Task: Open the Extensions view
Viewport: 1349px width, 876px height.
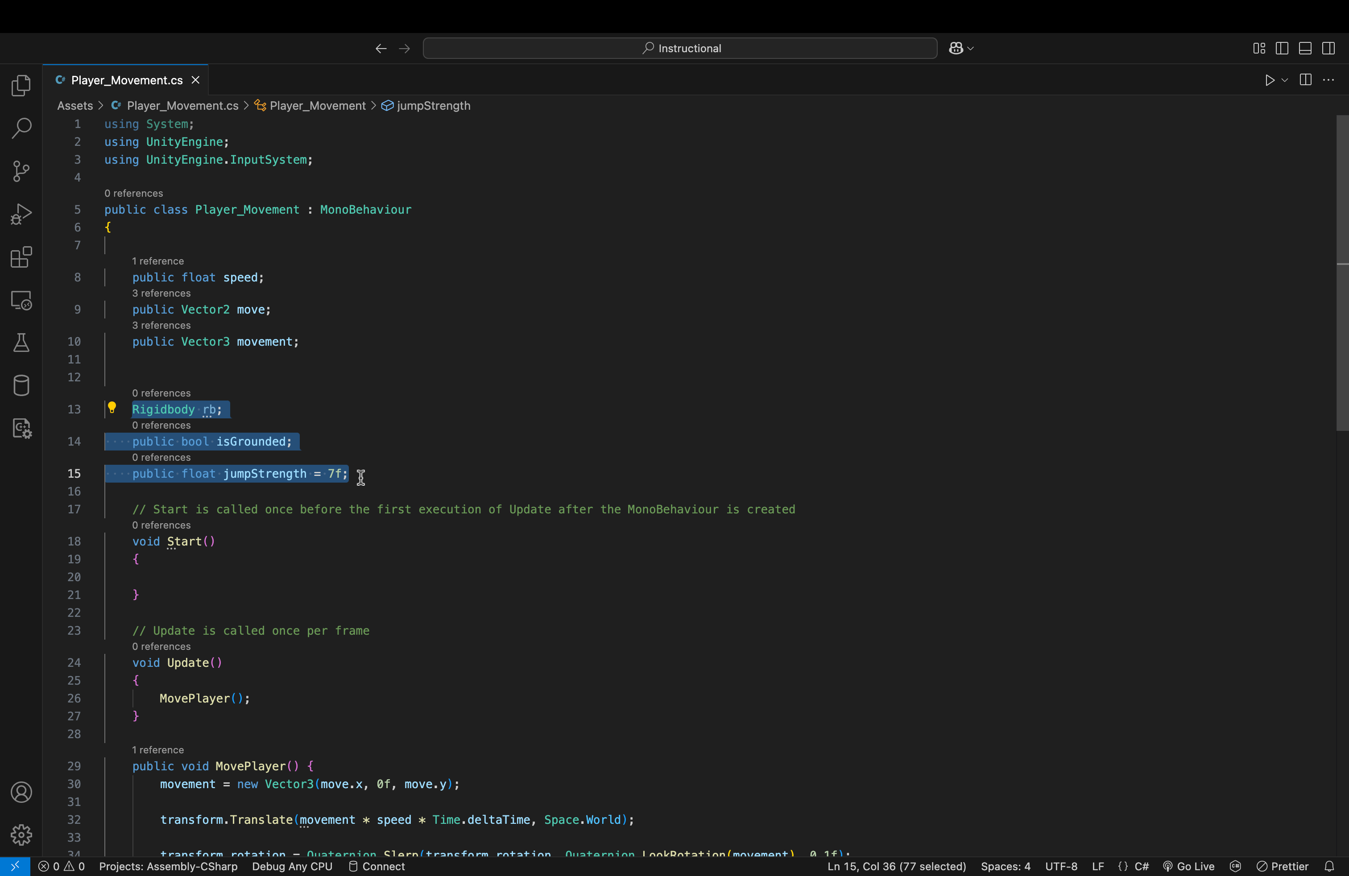Action: tap(21, 257)
